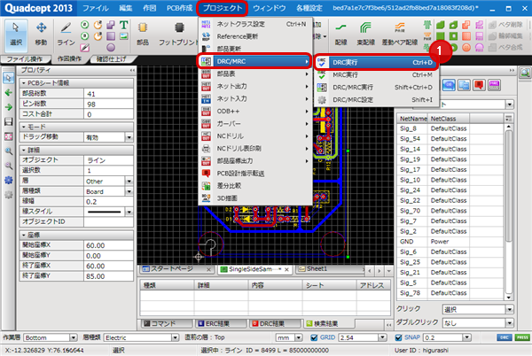The height and width of the screenshot is (356, 532).
Task: Open the ドラッグ移動 dropdown
Action: coord(129,137)
